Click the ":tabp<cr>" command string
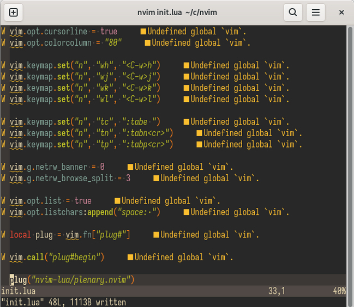The height and width of the screenshot is (307, 354). [x=146, y=144]
